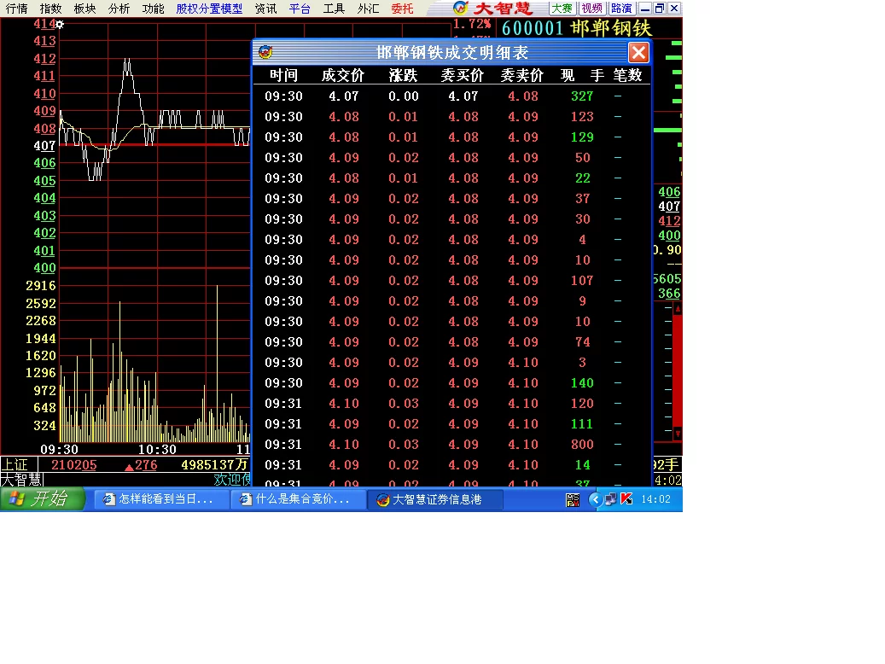This screenshot has height=664, width=885.
Task: Click the network computers tray icon
Action: point(610,499)
